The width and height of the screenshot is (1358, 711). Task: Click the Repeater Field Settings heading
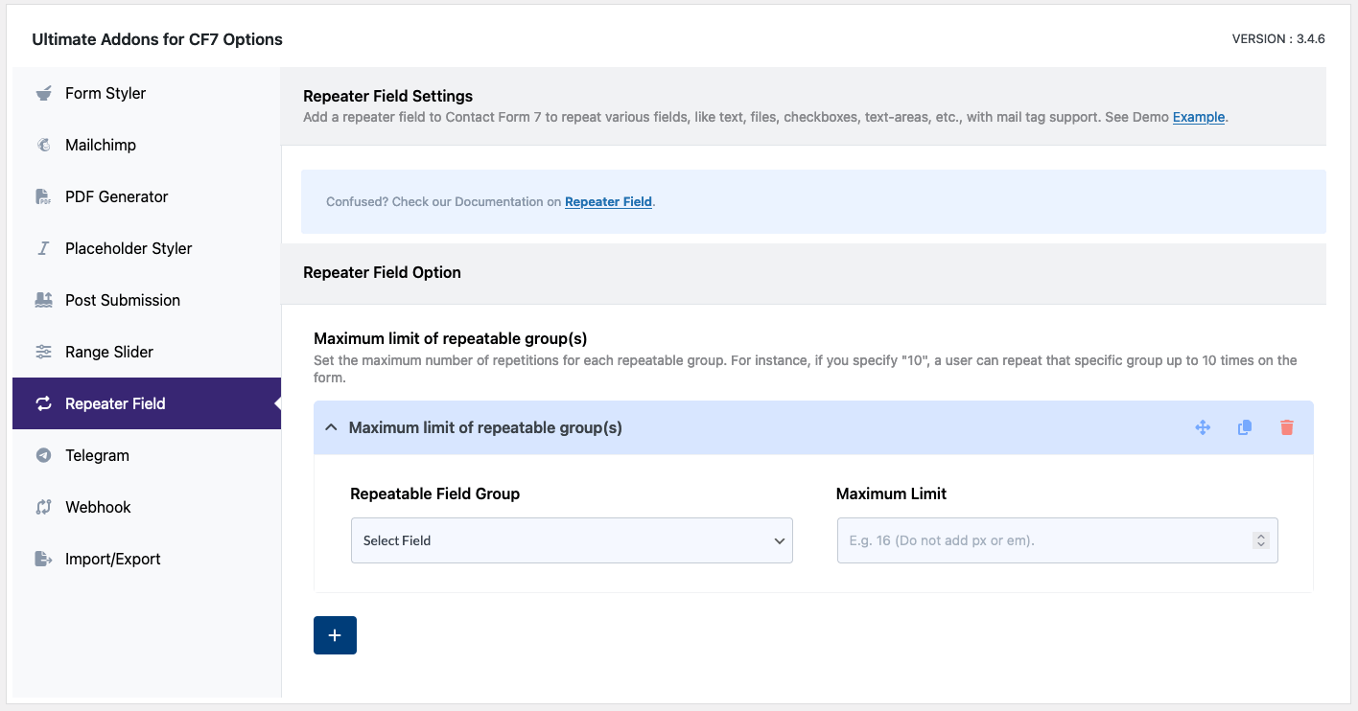coord(388,96)
